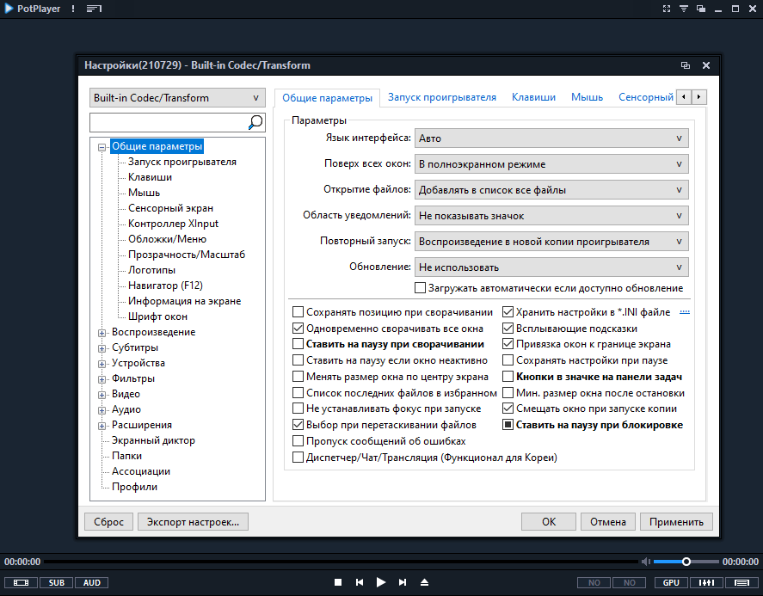Select Обложки/Меню in the tree

(168, 239)
